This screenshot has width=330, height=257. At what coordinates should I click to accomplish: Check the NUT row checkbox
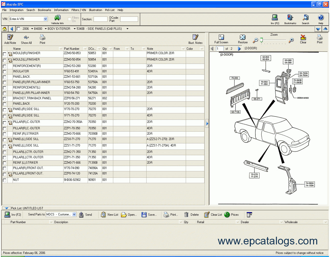point(5,180)
